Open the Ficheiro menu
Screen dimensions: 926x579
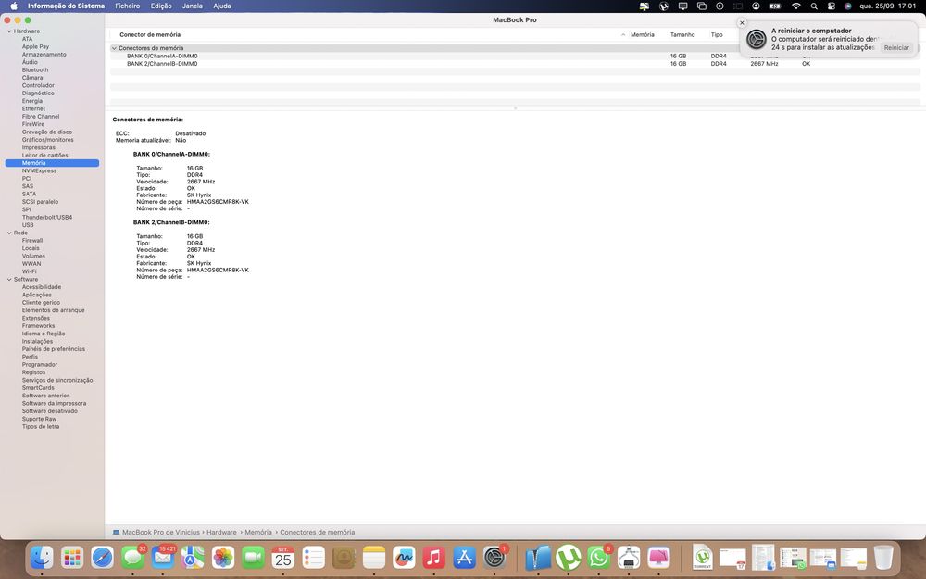(128, 6)
